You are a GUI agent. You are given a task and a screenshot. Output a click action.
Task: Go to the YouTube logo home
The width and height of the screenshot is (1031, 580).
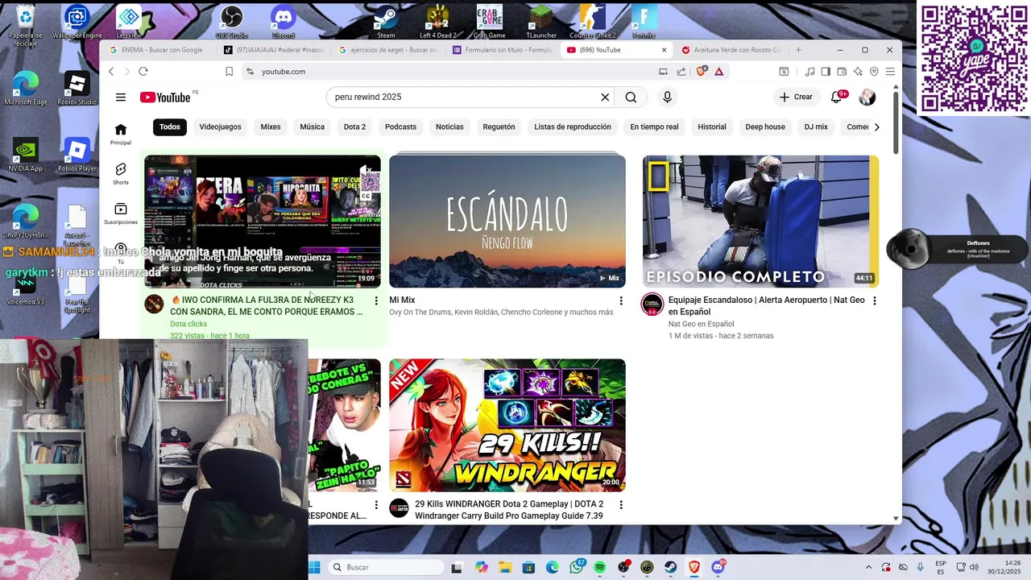tap(165, 97)
